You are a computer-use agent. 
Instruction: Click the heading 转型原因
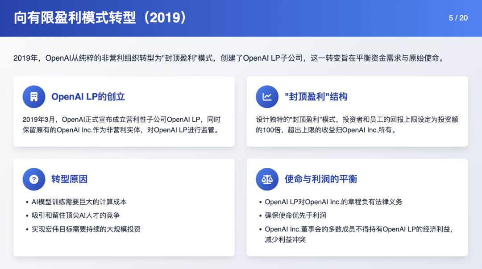70,179
